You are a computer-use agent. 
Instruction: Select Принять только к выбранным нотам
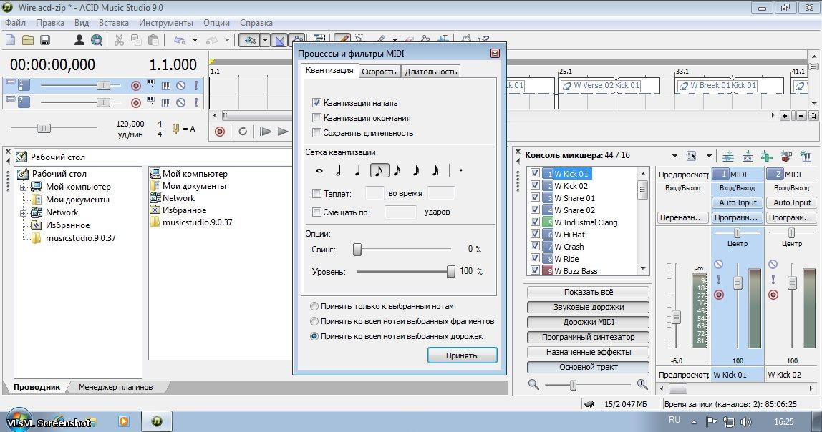point(314,306)
